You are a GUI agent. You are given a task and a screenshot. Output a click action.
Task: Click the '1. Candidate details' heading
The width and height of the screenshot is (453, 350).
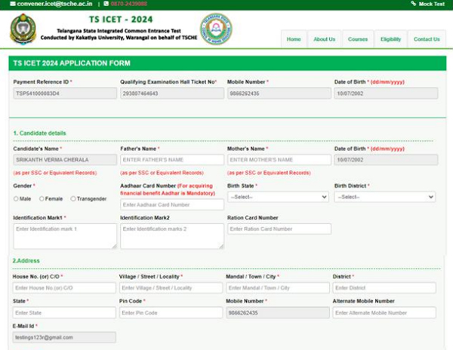pyautogui.click(x=39, y=133)
